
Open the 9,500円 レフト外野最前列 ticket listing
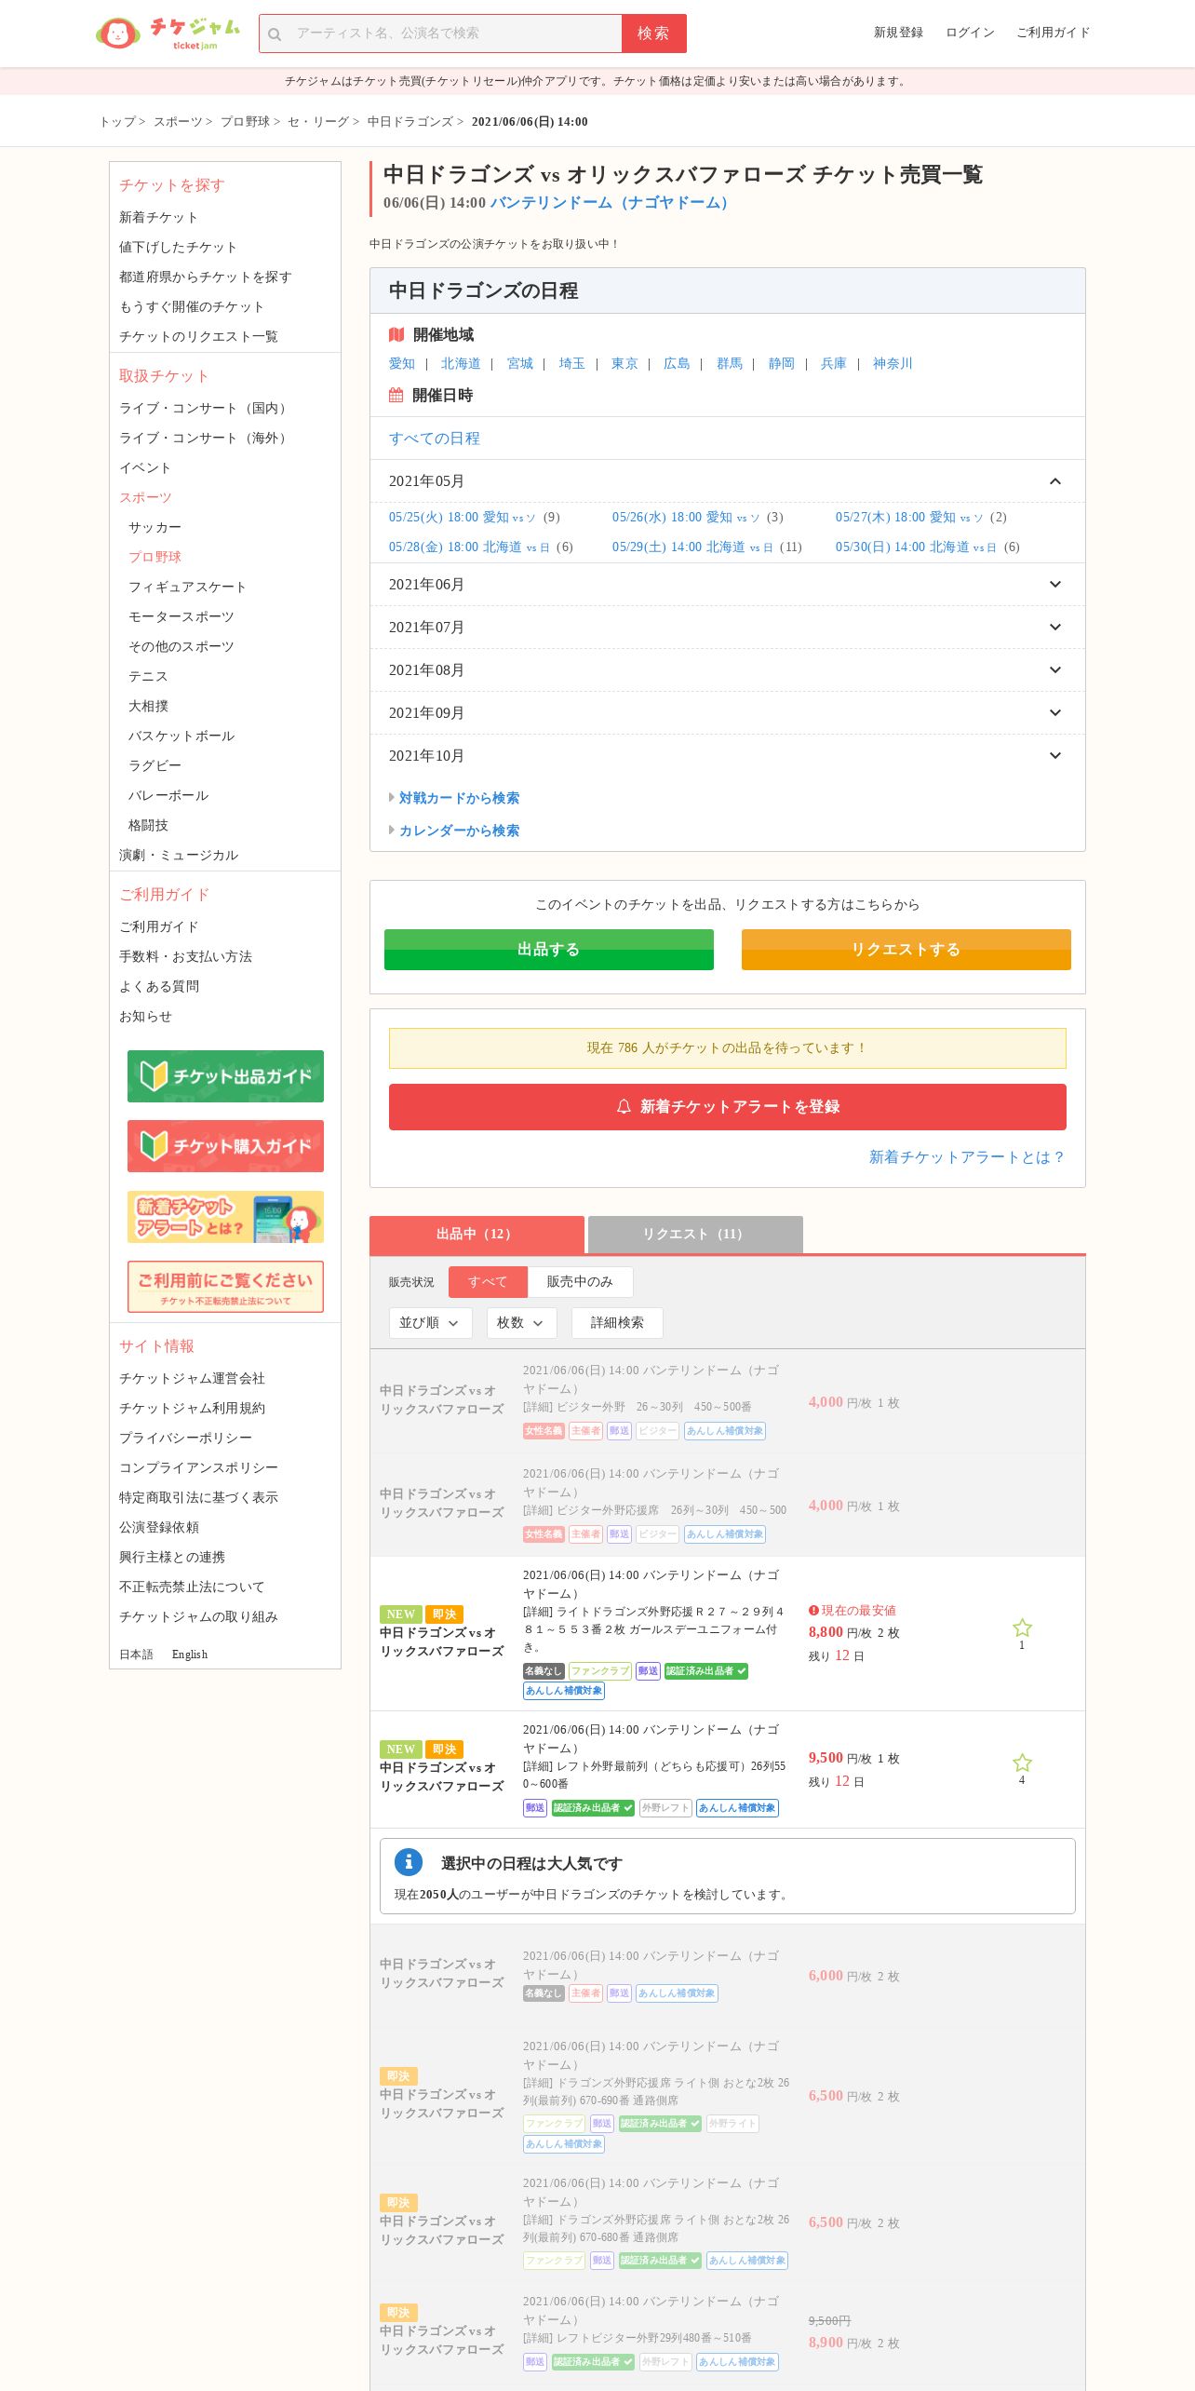(728, 1769)
